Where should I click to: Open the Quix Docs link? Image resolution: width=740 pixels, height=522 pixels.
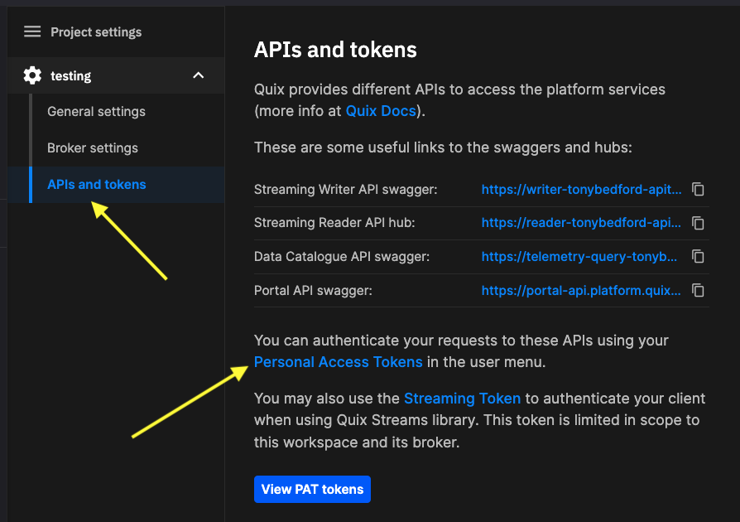click(381, 109)
